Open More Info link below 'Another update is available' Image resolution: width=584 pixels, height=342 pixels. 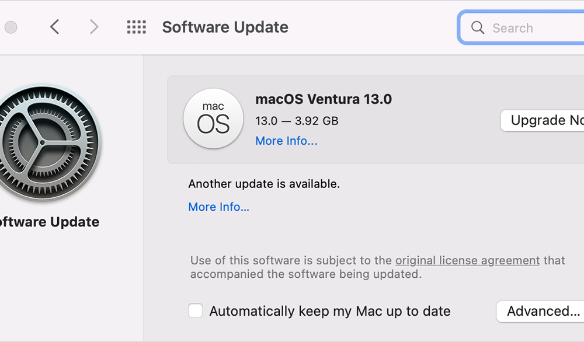[x=218, y=207]
